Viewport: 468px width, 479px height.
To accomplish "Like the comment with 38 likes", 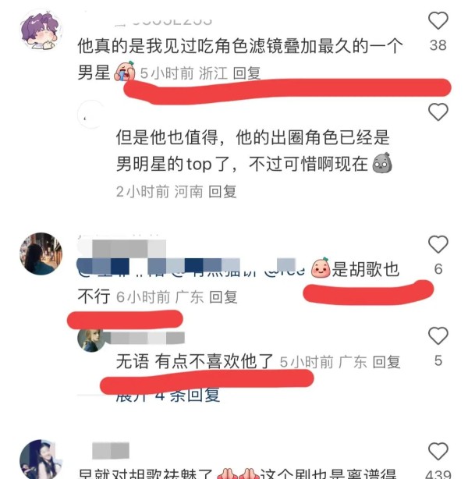I will [438, 20].
